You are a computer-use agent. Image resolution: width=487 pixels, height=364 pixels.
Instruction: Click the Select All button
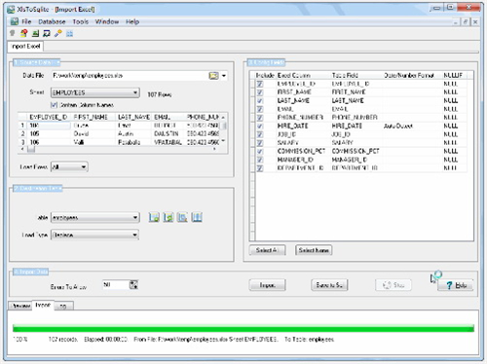click(x=268, y=250)
